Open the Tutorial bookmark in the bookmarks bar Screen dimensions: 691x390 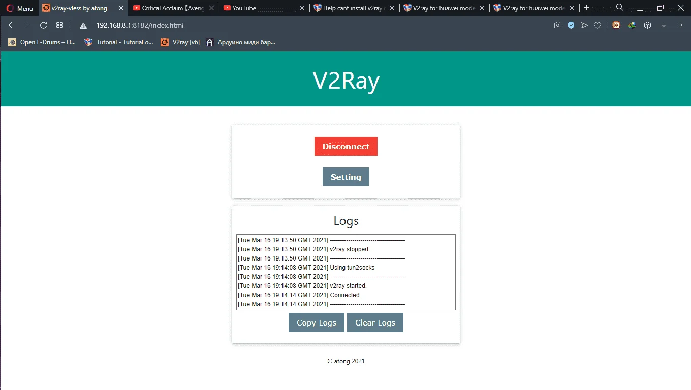coord(119,42)
